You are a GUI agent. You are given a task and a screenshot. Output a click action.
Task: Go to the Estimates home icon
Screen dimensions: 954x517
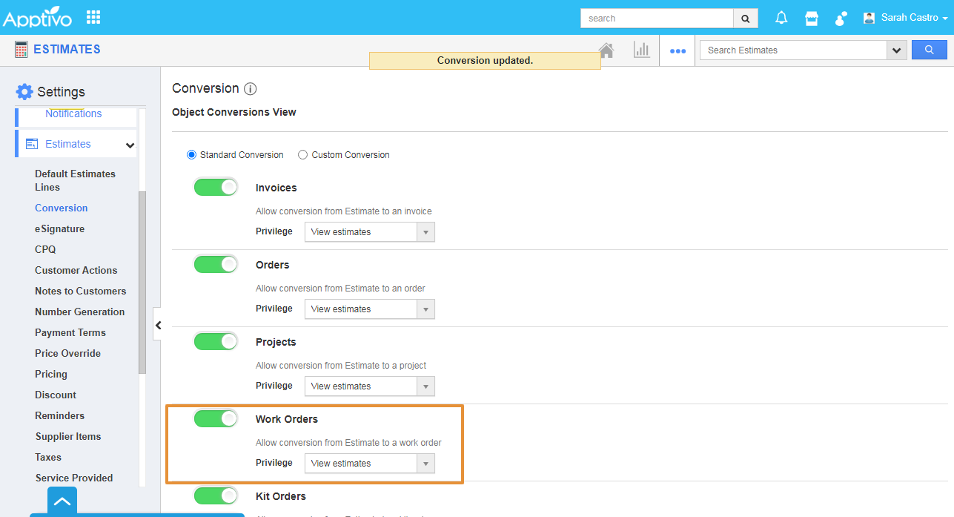606,50
